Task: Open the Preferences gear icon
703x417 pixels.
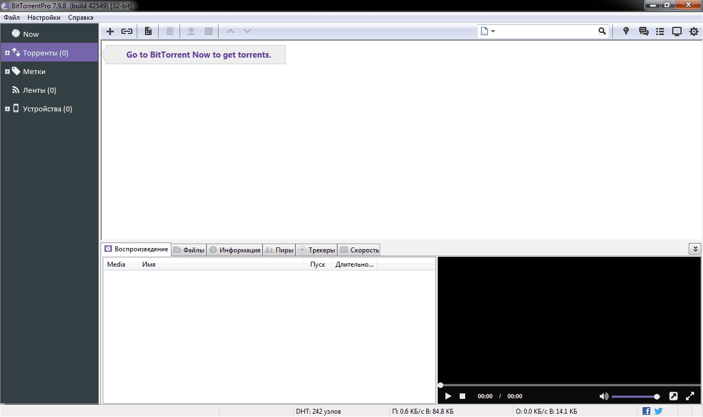Action: click(x=694, y=31)
